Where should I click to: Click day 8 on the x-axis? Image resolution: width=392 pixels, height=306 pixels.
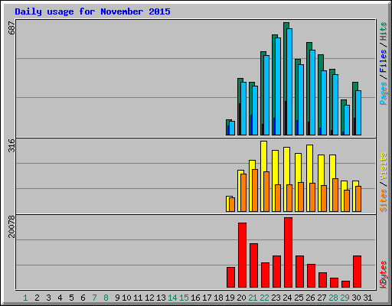click(x=106, y=298)
